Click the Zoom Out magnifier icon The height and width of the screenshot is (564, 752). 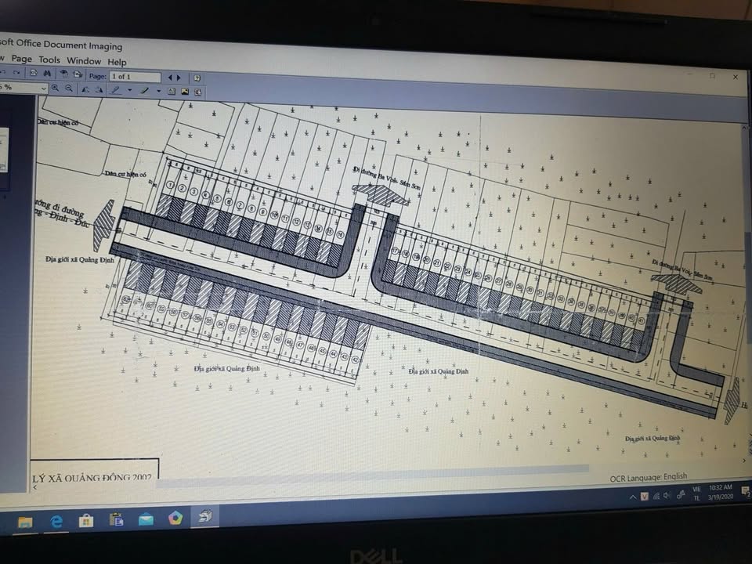[x=69, y=89]
